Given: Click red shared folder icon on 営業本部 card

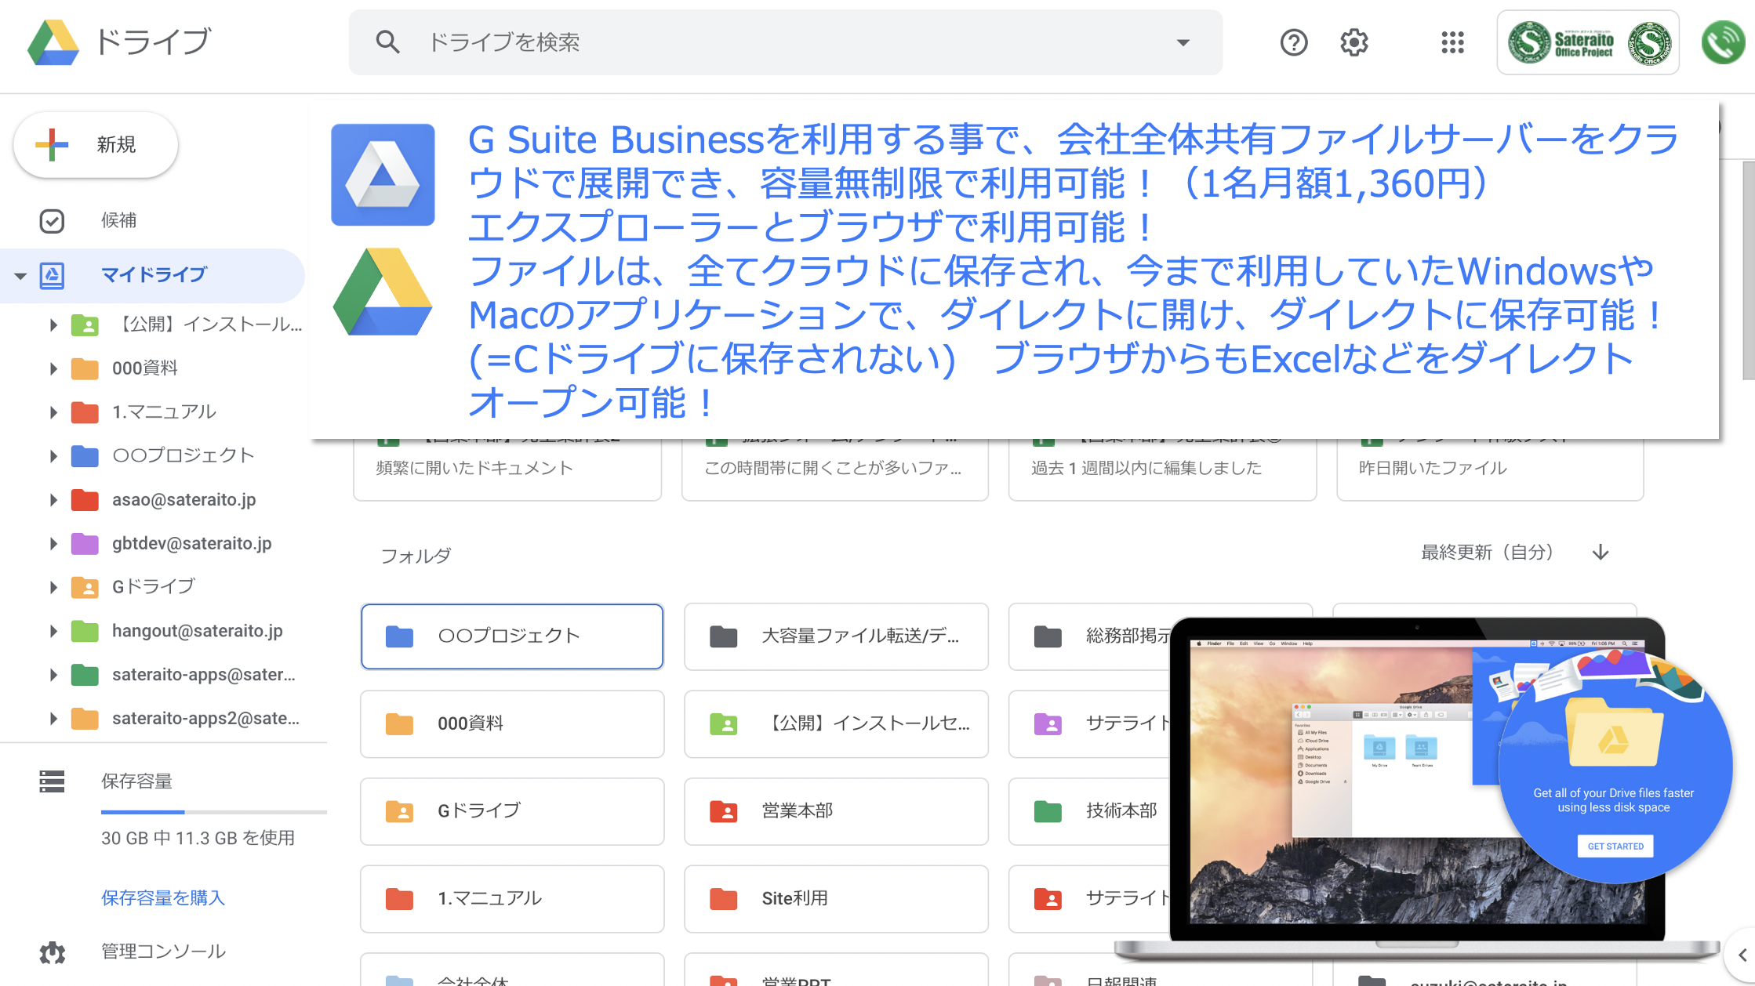Looking at the screenshot, I should [723, 811].
